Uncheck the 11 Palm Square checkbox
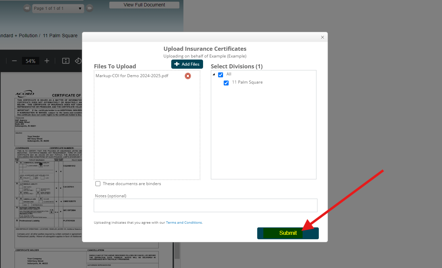This screenshot has height=268, width=442. 226,83
